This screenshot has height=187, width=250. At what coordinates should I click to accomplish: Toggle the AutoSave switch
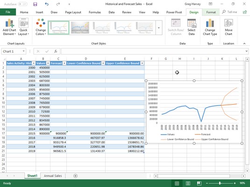coord(22,4)
